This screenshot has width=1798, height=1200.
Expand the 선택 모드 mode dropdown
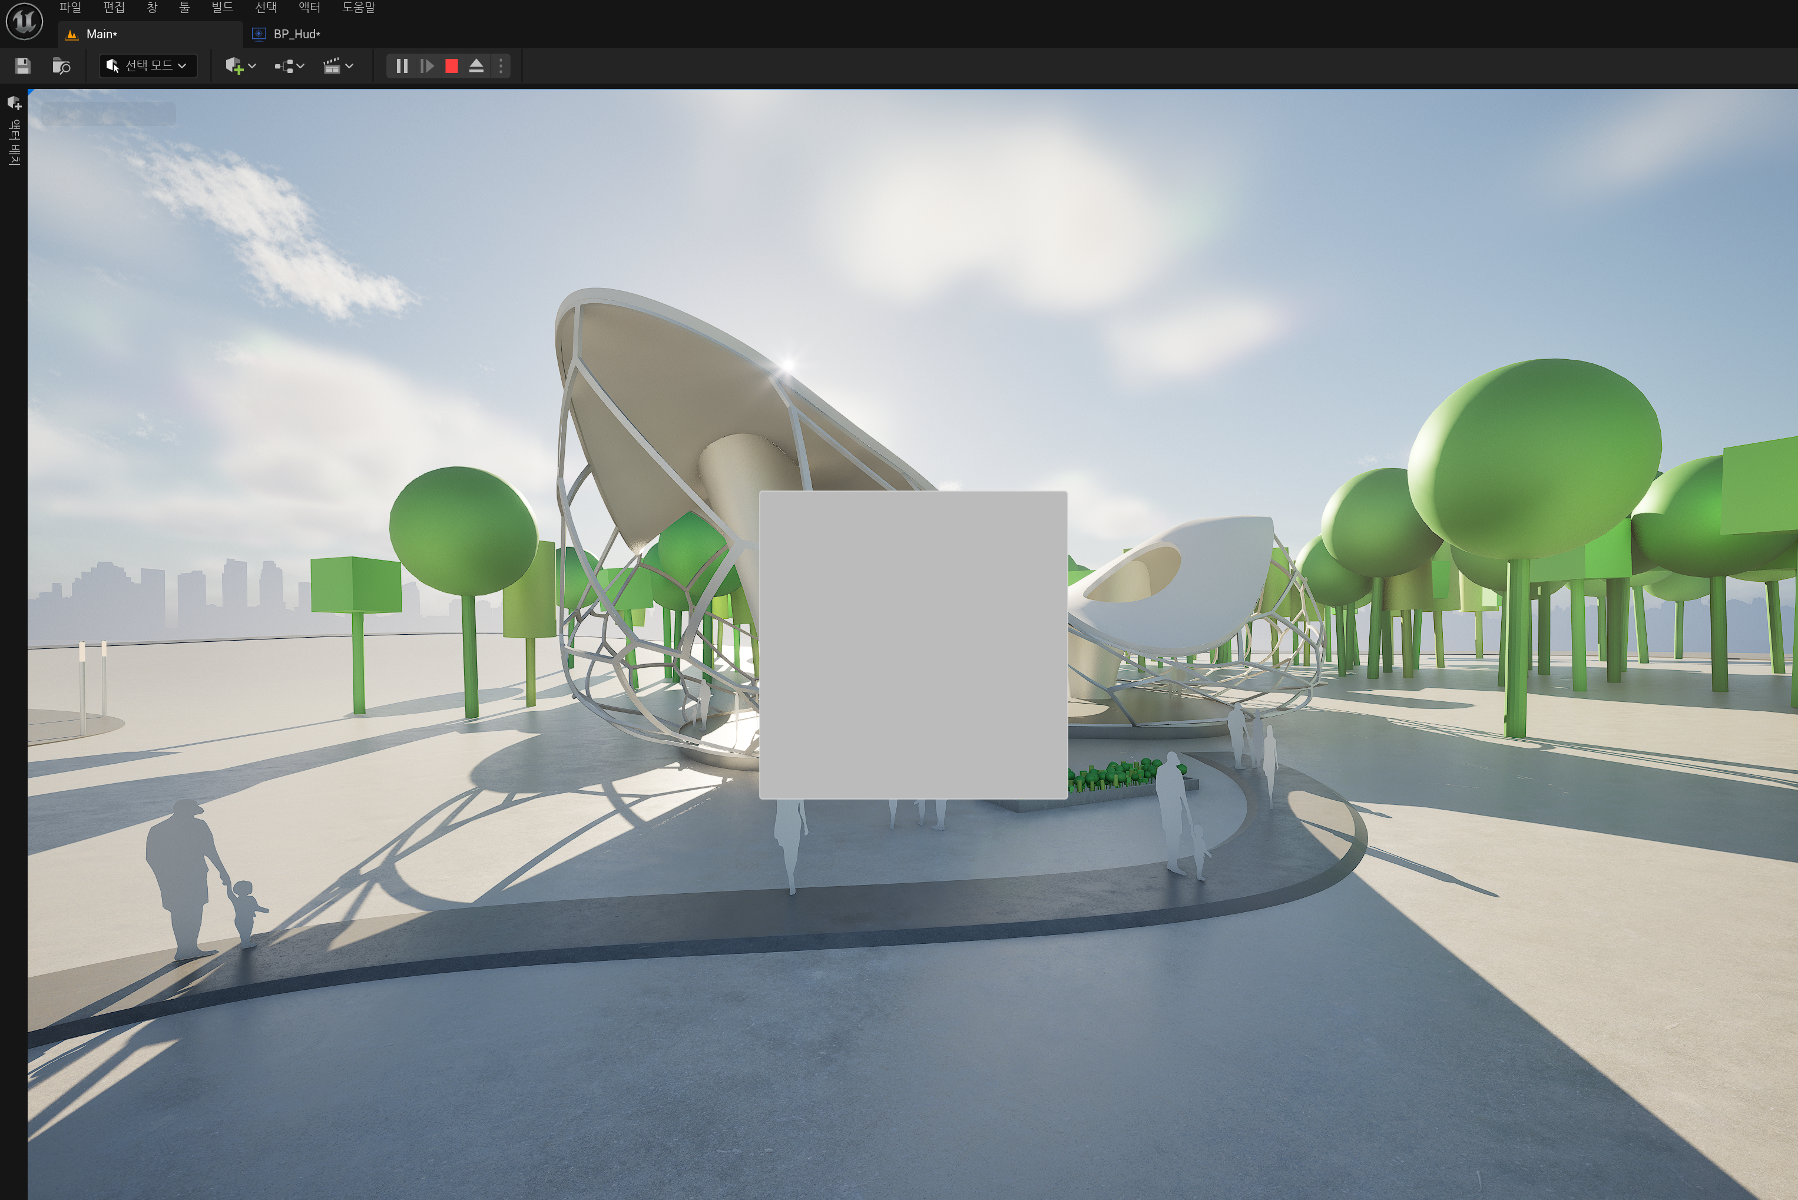click(x=148, y=66)
